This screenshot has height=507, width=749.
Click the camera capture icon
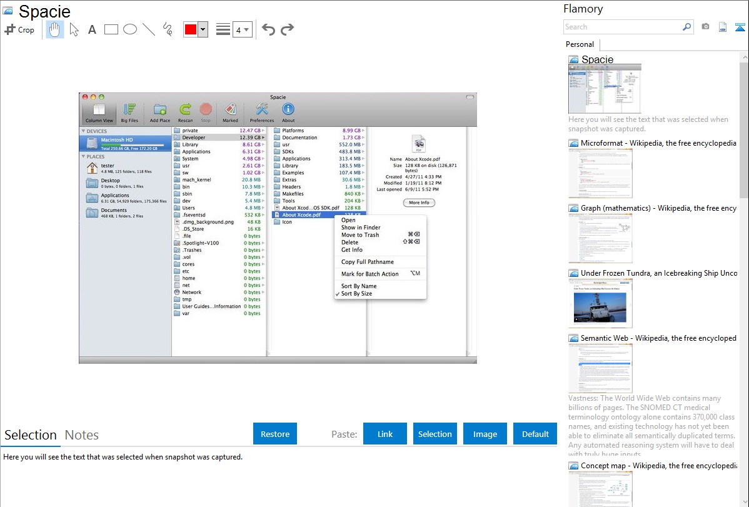[705, 27]
